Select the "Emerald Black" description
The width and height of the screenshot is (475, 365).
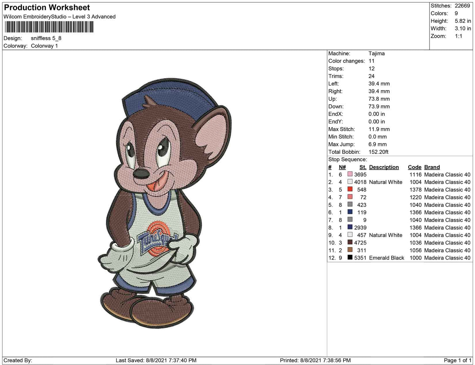pyautogui.click(x=387, y=258)
